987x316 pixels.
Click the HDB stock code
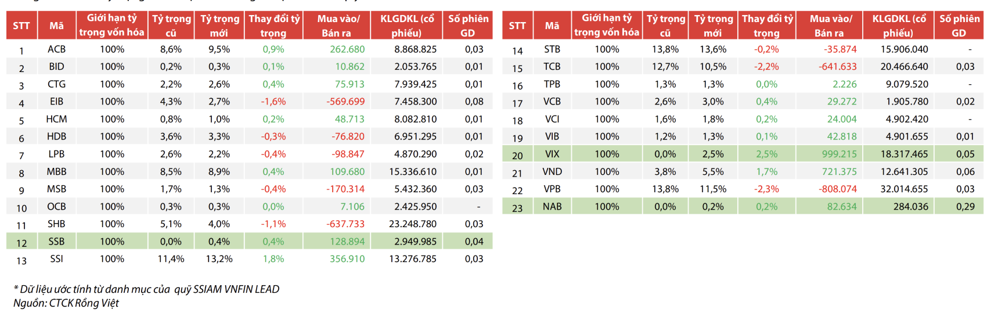(56, 137)
